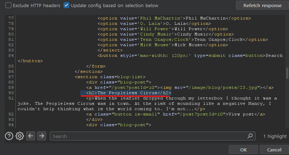Dismiss dialog with Cancel button
The width and height of the screenshot is (289, 155).
point(274,150)
